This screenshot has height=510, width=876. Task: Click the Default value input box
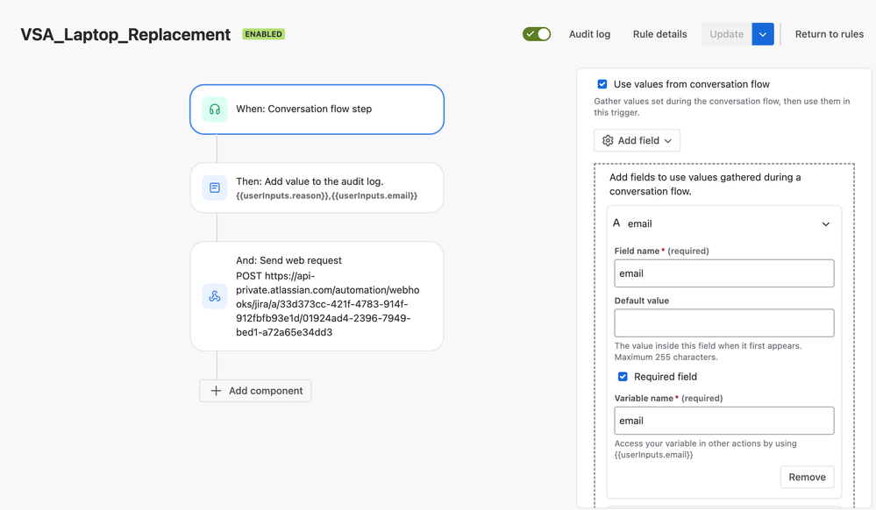pos(724,322)
